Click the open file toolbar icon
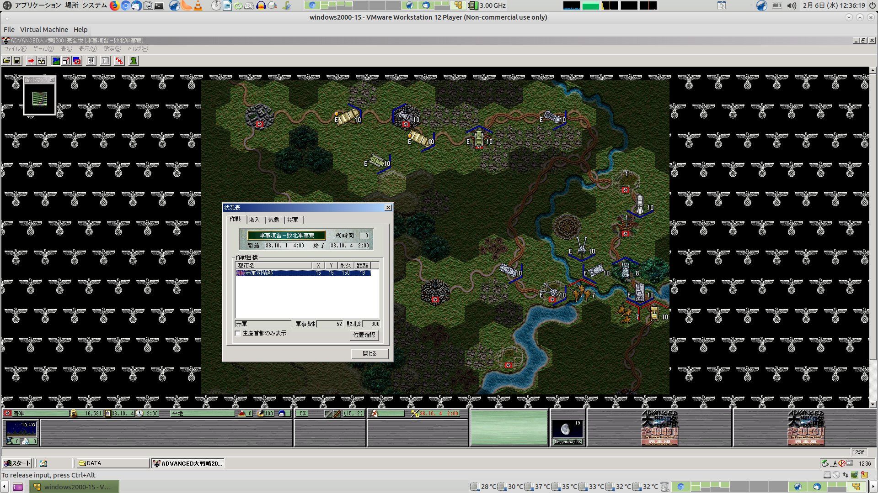 tap(6, 61)
